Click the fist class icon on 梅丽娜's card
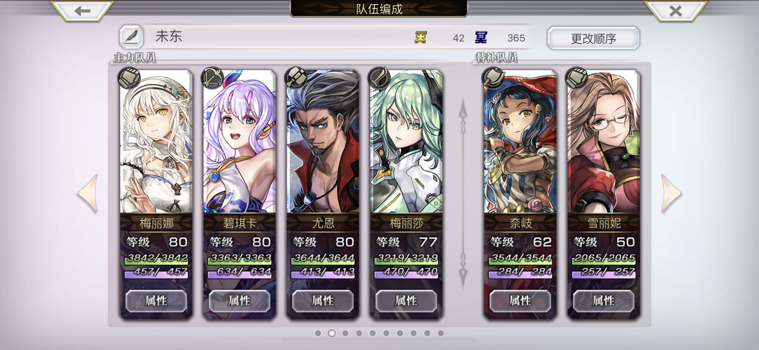This screenshot has width=759, height=350. pyautogui.click(x=129, y=78)
